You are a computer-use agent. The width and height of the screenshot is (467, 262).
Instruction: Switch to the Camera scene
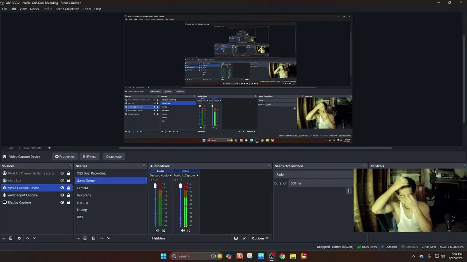pyautogui.click(x=111, y=188)
